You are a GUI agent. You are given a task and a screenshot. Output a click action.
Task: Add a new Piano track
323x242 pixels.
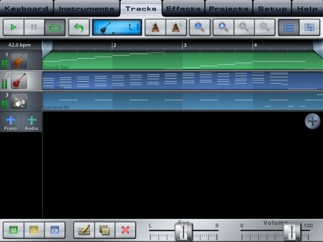coord(10,122)
